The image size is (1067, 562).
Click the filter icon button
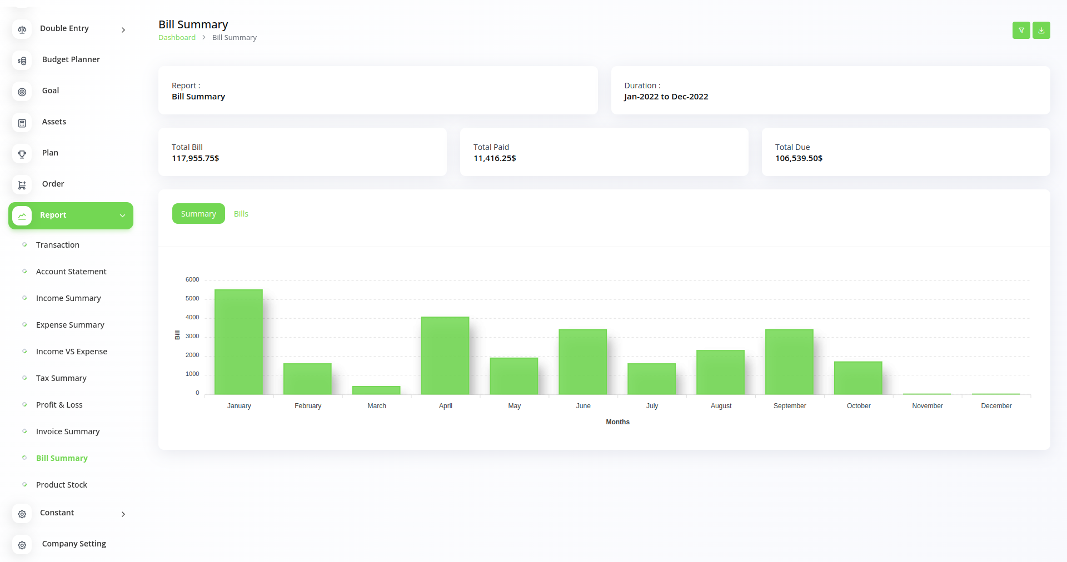1021,31
